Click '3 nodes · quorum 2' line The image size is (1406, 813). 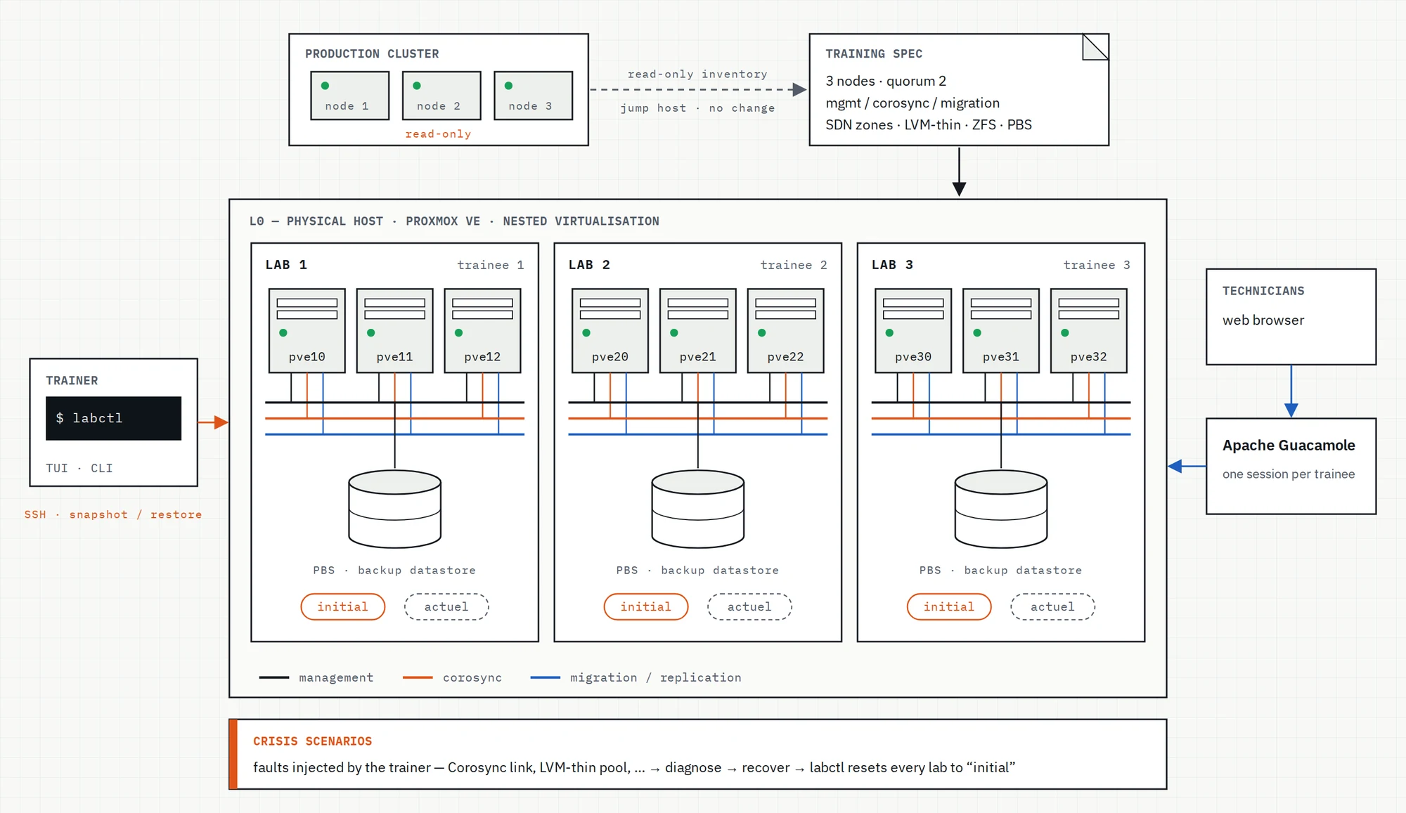coord(886,82)
